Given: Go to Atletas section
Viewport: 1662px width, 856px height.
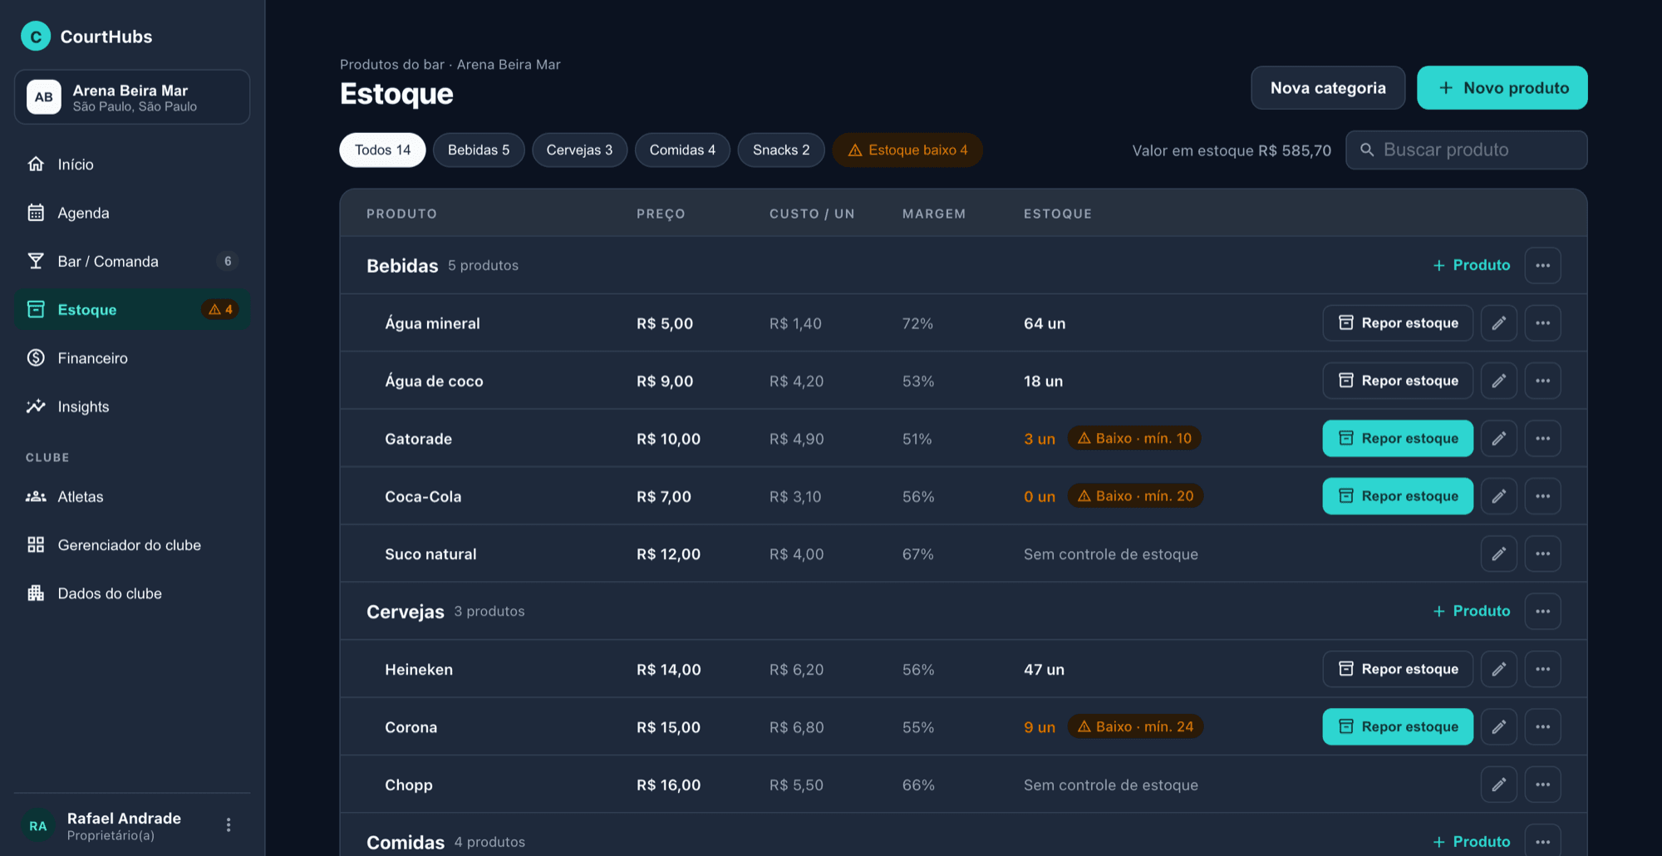Looking at the screenshot, I should [132, 497].
